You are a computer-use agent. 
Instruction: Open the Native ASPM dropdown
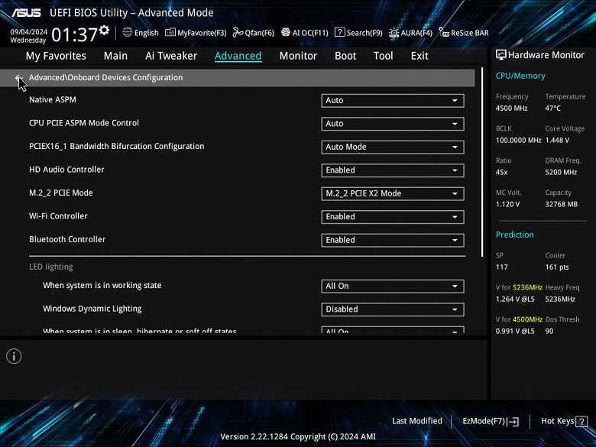[x=393, y=101]
